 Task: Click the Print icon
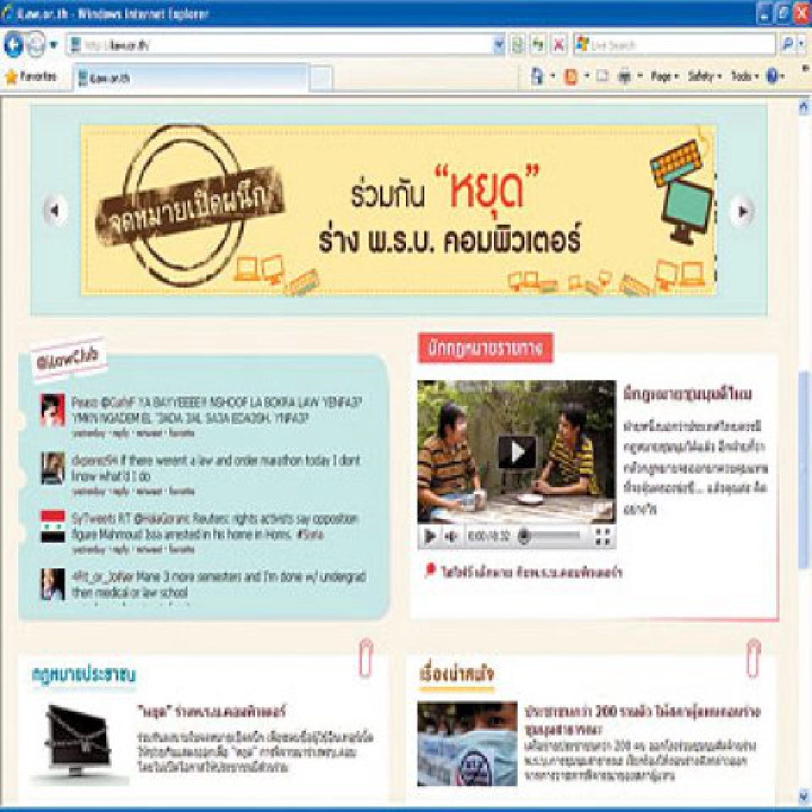624,76
